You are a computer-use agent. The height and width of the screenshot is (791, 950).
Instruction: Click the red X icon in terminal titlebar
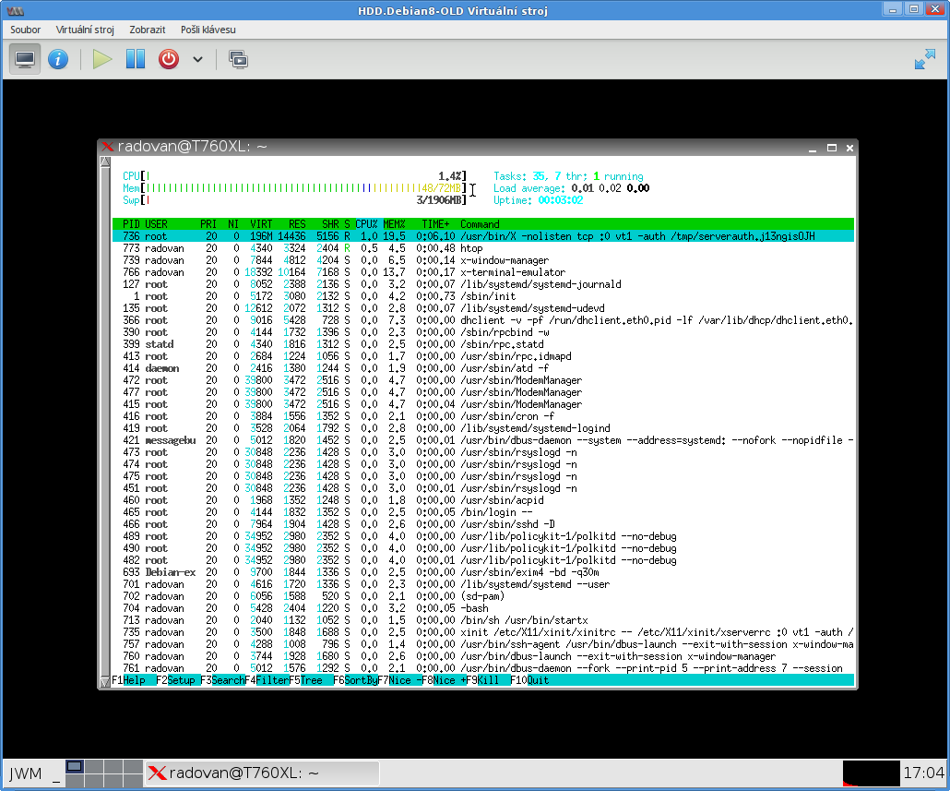(108, 147)
